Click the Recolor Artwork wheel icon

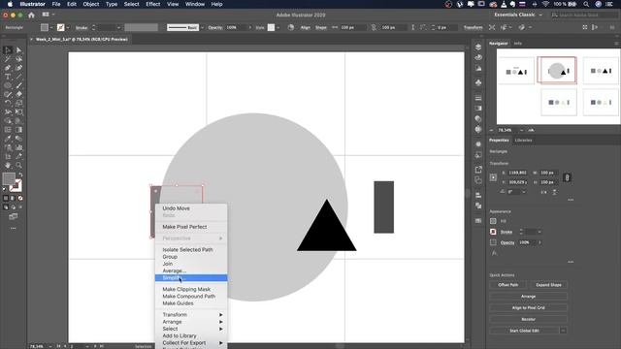coord(291,27)
